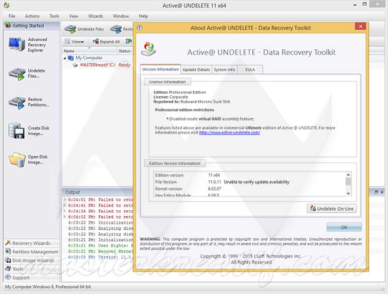388x294 pixels.
Task: Expand the 6:04:34 PM Failed log entry
Action: [65, 211]
